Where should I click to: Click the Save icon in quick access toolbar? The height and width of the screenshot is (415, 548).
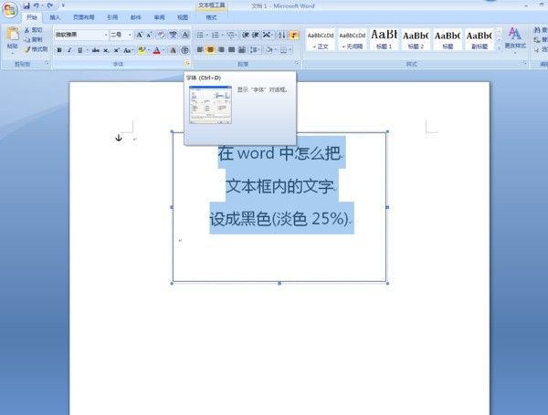pyautogui.click(x=27, y=5)
